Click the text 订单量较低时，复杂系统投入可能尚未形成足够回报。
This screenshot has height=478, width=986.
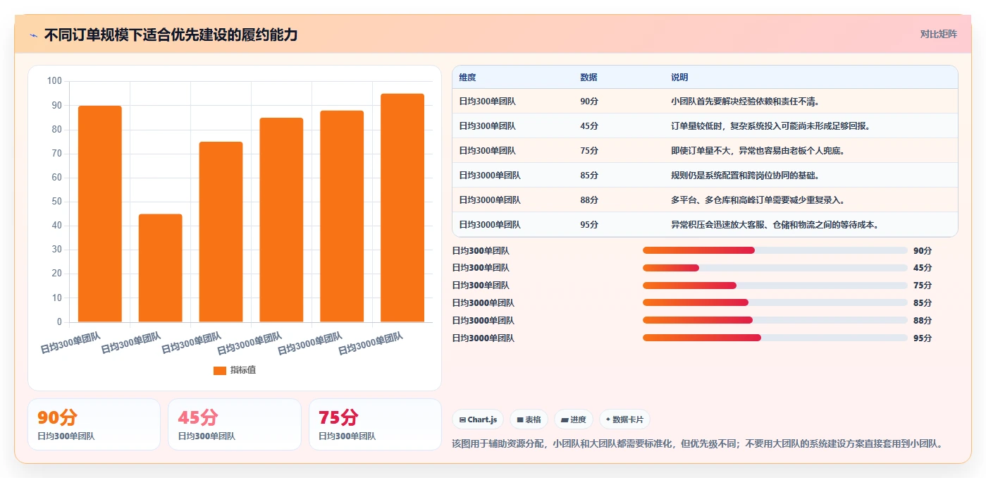[x=770, y=126]
